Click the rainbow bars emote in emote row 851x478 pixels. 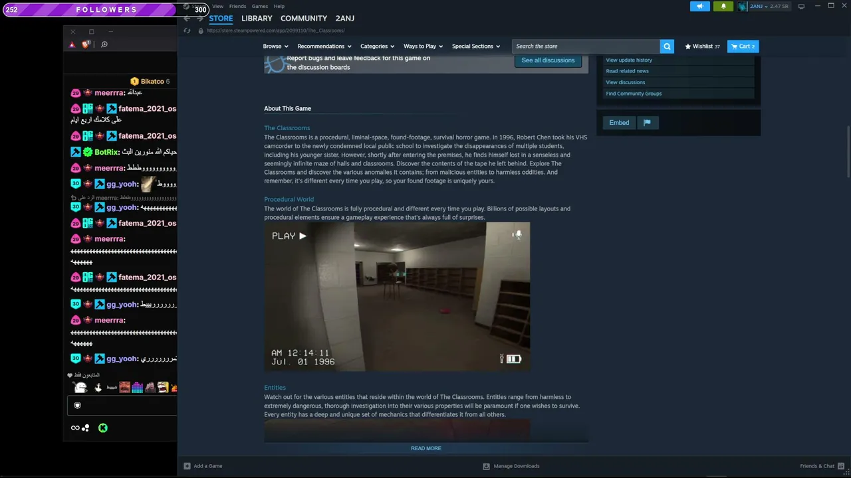point(137,388)
